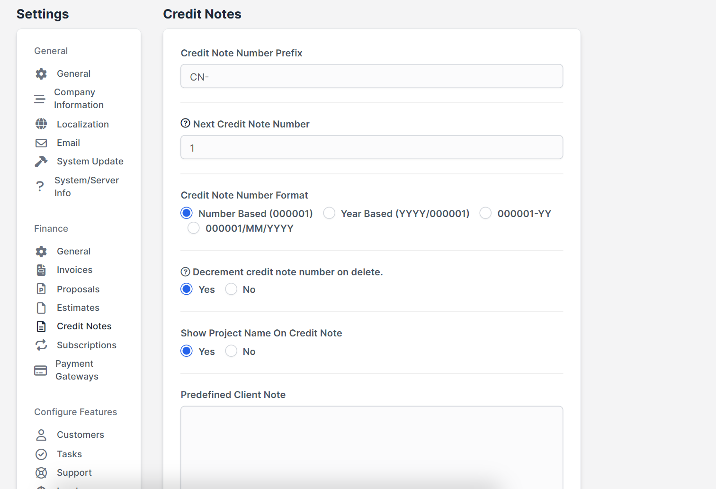
Task: Click the help icon beside Next Credit Note Number
Action: (x=186, y=123)
